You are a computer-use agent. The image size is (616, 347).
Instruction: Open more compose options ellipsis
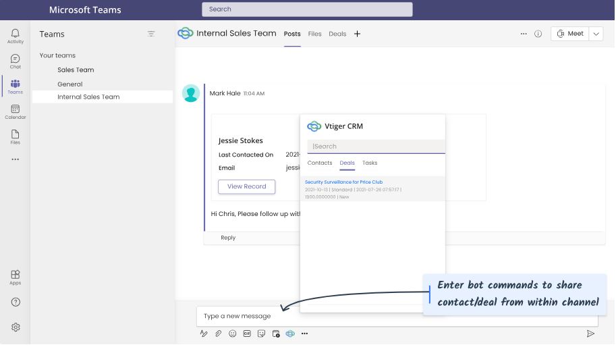tap(304, 333)
